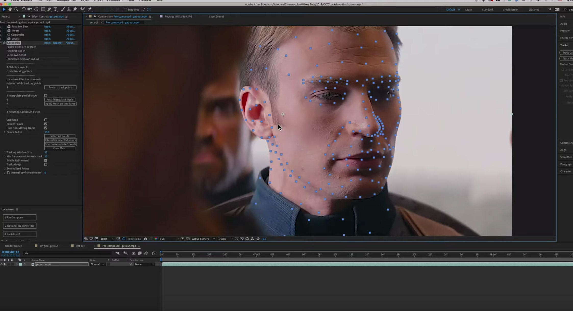Click the exposure value +0.0
Image resolution: width=573 pixels, height=311 pixels.
(x=264, y=239)
